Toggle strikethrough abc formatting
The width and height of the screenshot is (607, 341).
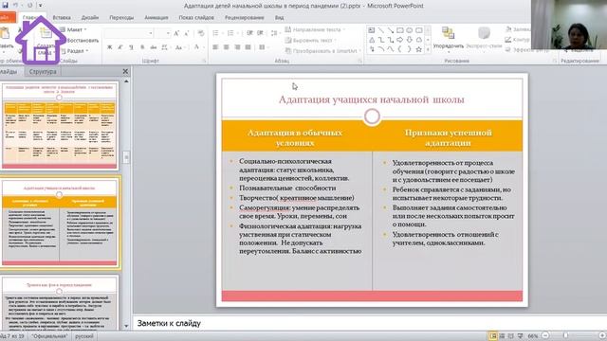pyautogui.click(x=154, y=47)
